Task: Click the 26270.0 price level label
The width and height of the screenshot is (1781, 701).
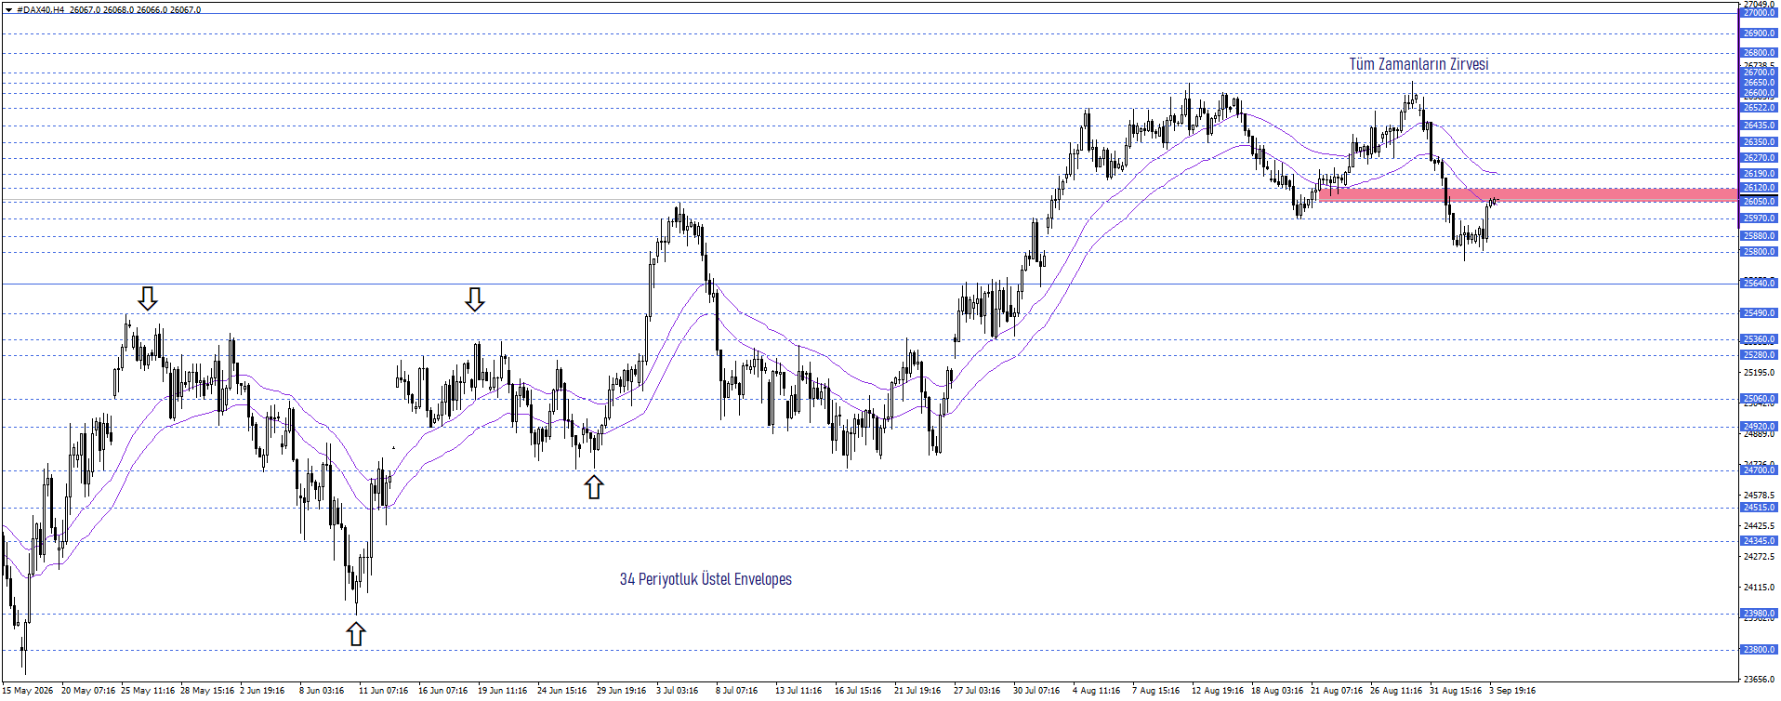Action: pyautogui.click(x=1759, y=158)
